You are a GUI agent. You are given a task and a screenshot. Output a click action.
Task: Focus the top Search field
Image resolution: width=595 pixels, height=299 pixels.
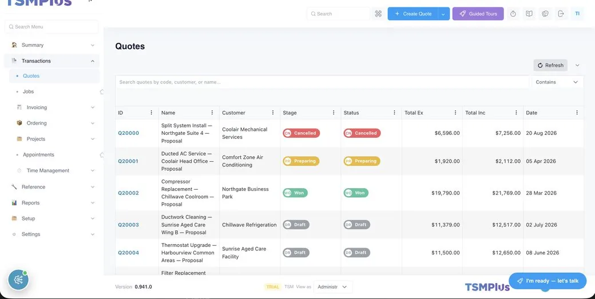(x=339, y=14)
